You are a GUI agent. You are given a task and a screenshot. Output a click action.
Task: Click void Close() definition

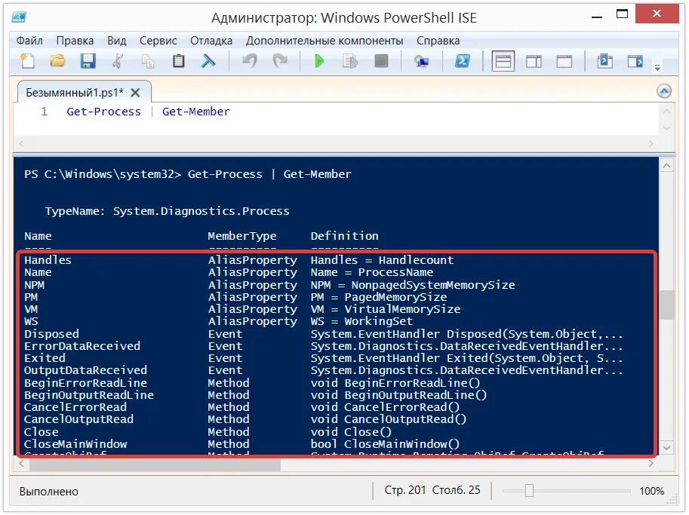point(351,432)
